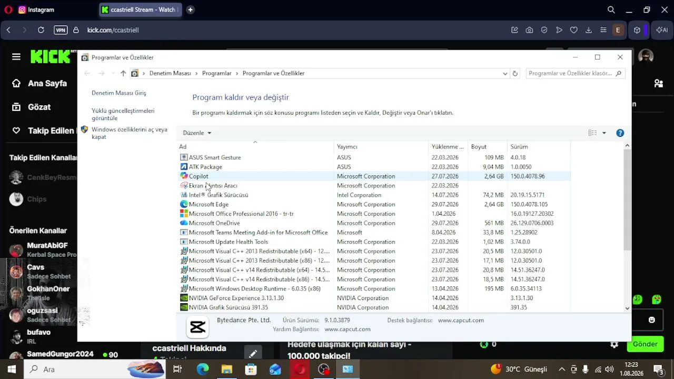Click the Windows taskbar Ara search box
This screenshot has width=674, height=379.
tap(96, 369)
